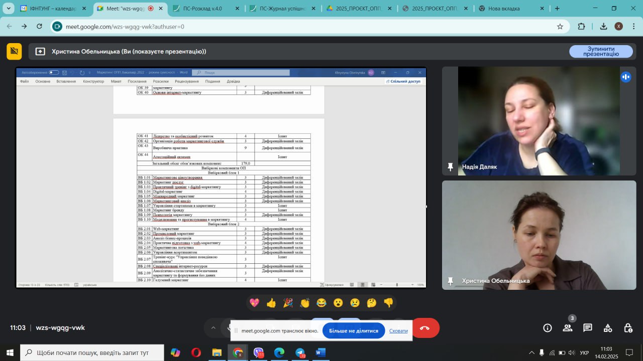Unpin Христина Обельницька video tile

451,281
